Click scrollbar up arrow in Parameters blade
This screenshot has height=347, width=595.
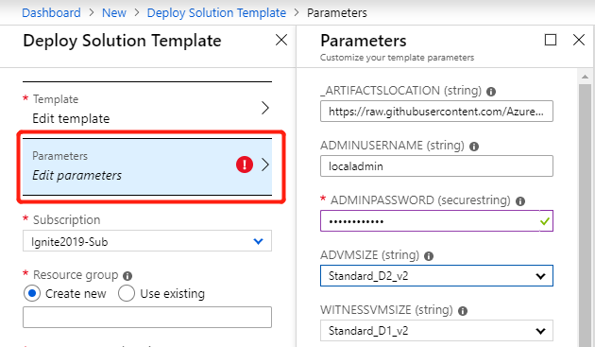(x=585, y=77)
